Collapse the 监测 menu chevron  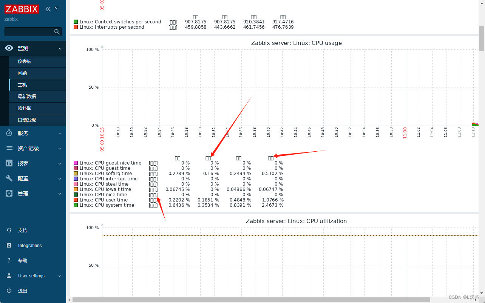(60, 49)
